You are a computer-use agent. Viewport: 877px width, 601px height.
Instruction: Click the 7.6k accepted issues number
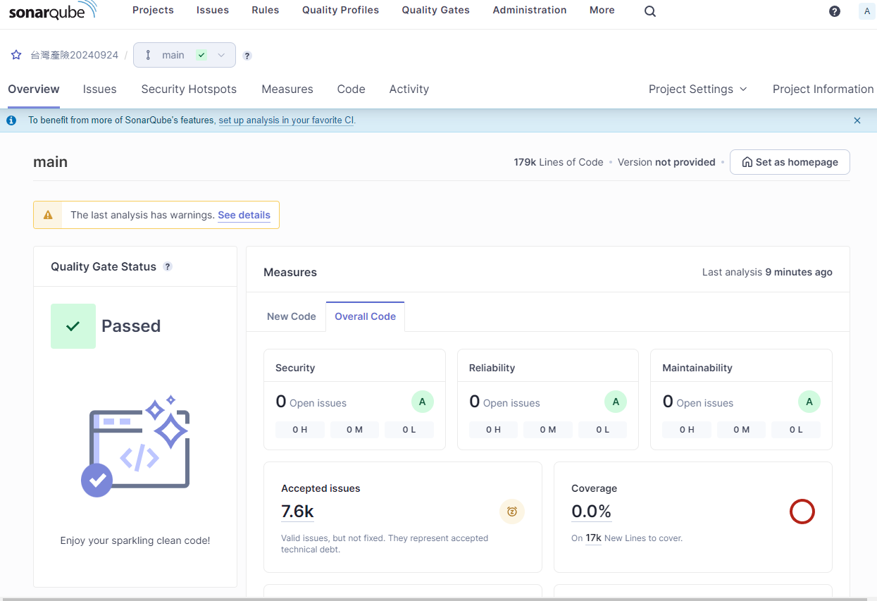click(297, 512)
